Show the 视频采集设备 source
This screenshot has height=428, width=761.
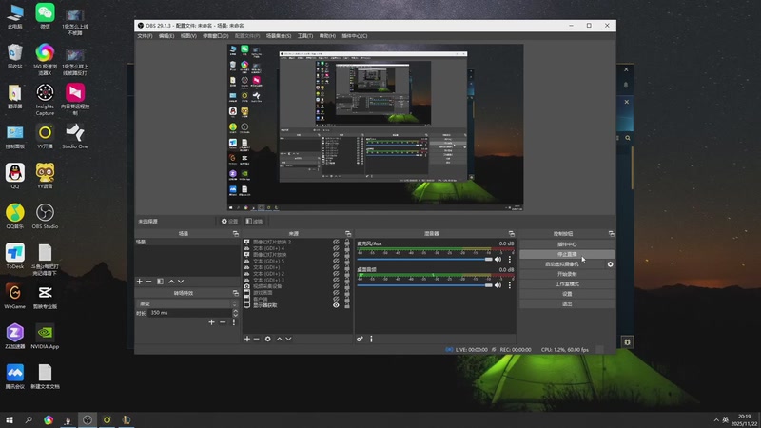[336, 286]
